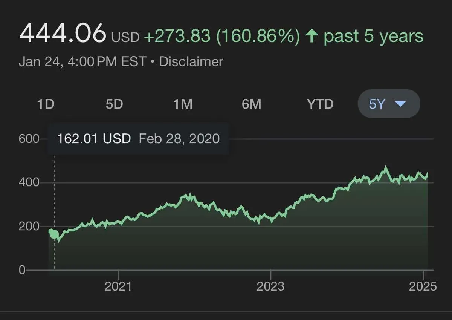
Task: Open the 5Y range dropdown arrow
Action: [400, 104]
